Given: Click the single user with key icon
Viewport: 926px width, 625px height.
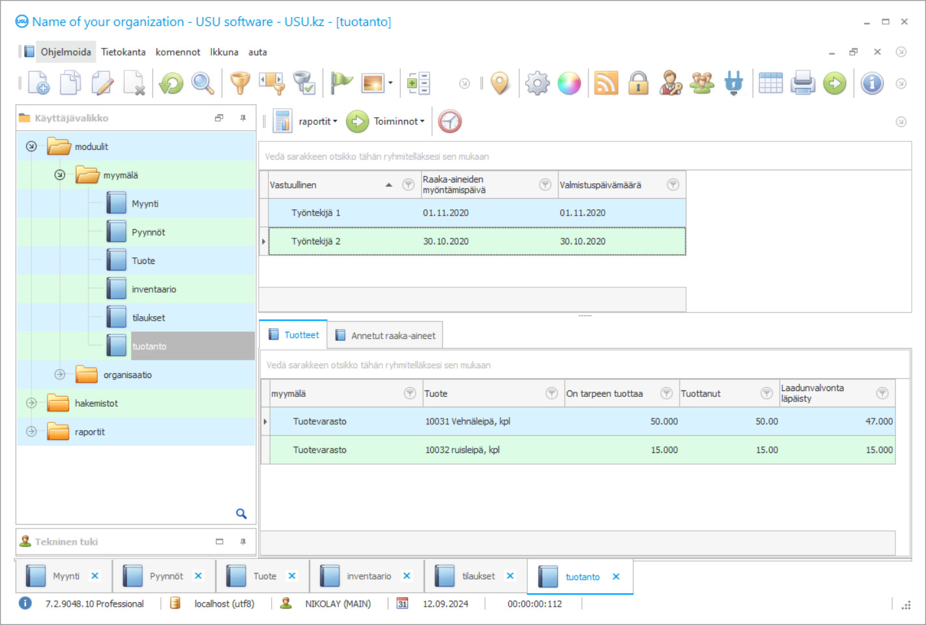Looking at the screenshot, I should point(671,83).
